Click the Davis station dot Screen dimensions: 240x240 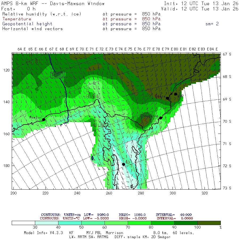pos(168,98)
